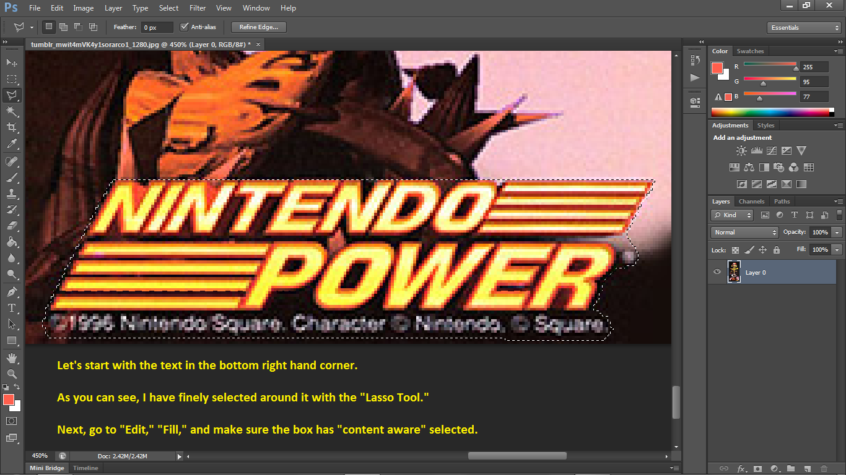Select the Crop tool
Screen dimensions: 846x475
(x=12, y=127)
